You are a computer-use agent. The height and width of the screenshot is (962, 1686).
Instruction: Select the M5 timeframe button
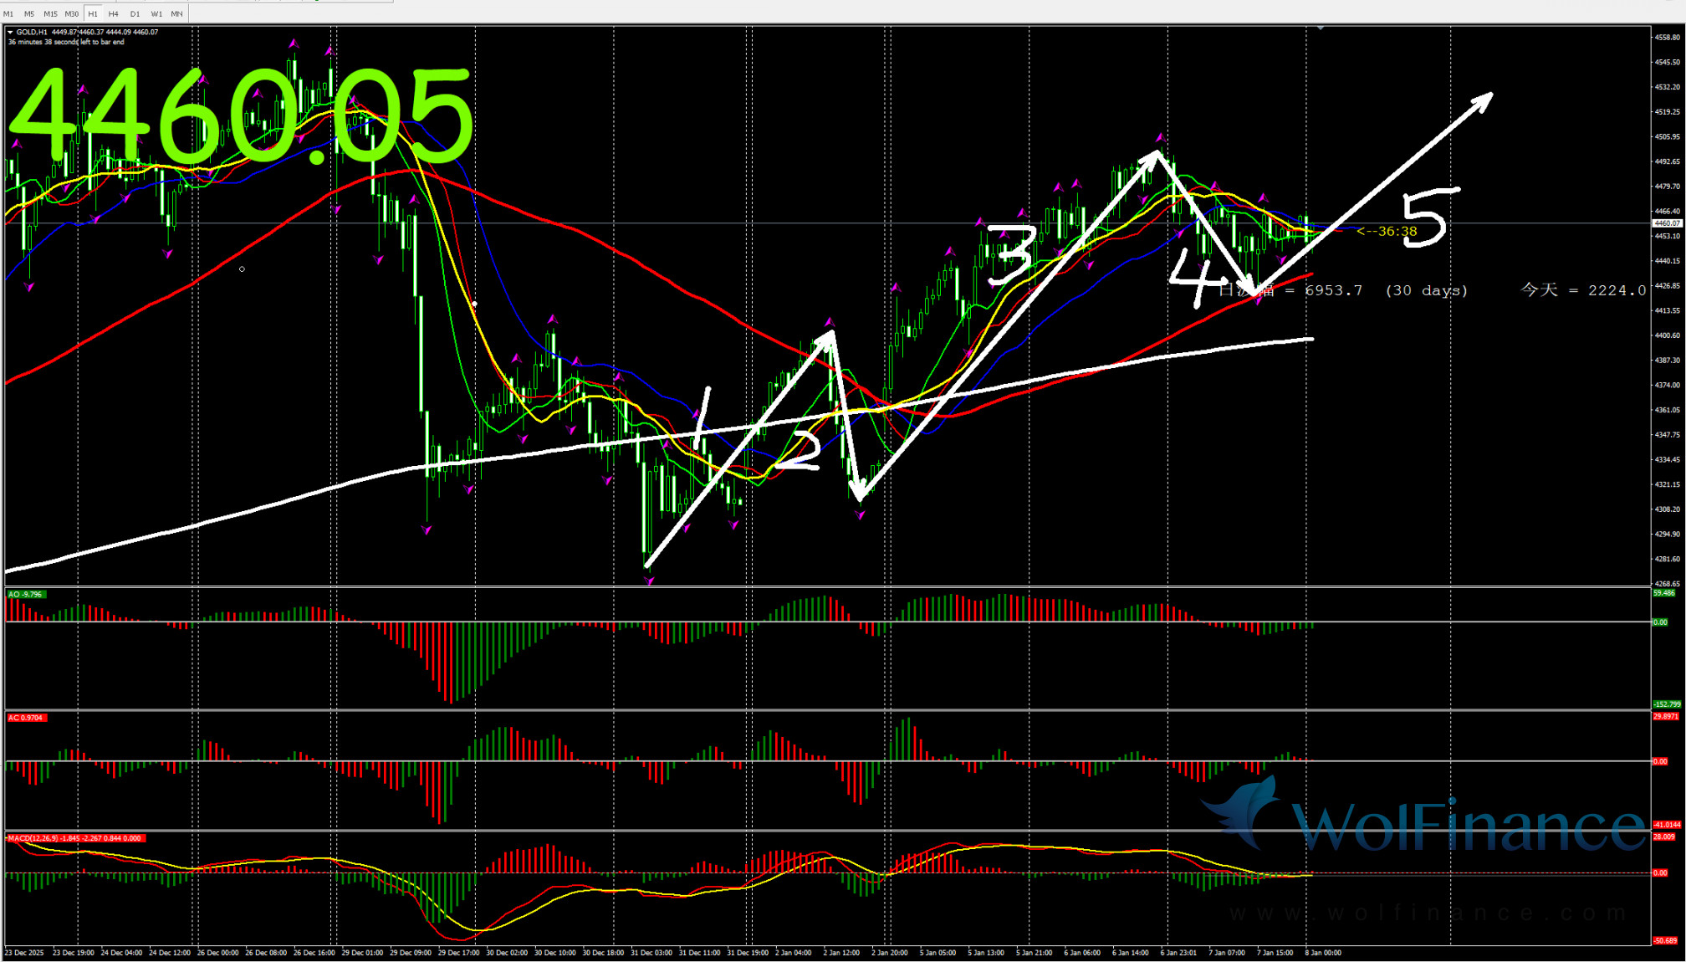point(29,13)
